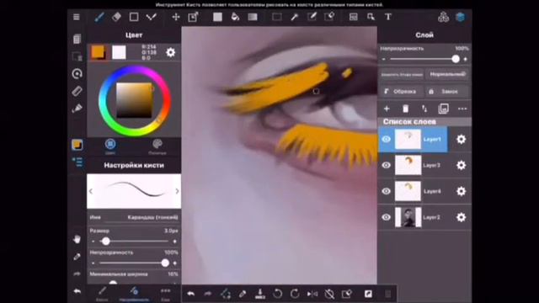The width and height of the screenshot is (539, 303).
Task: Select the selection eraser tool
Action: coord(329,17)
